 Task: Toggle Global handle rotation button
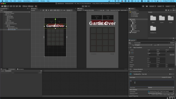31,6
